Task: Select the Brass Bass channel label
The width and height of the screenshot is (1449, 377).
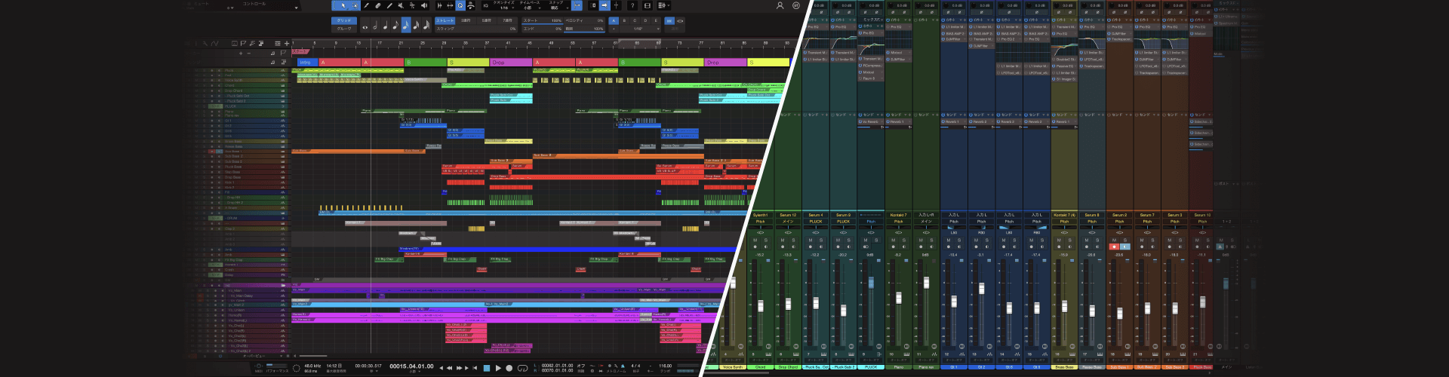Action: (1064, 367)
